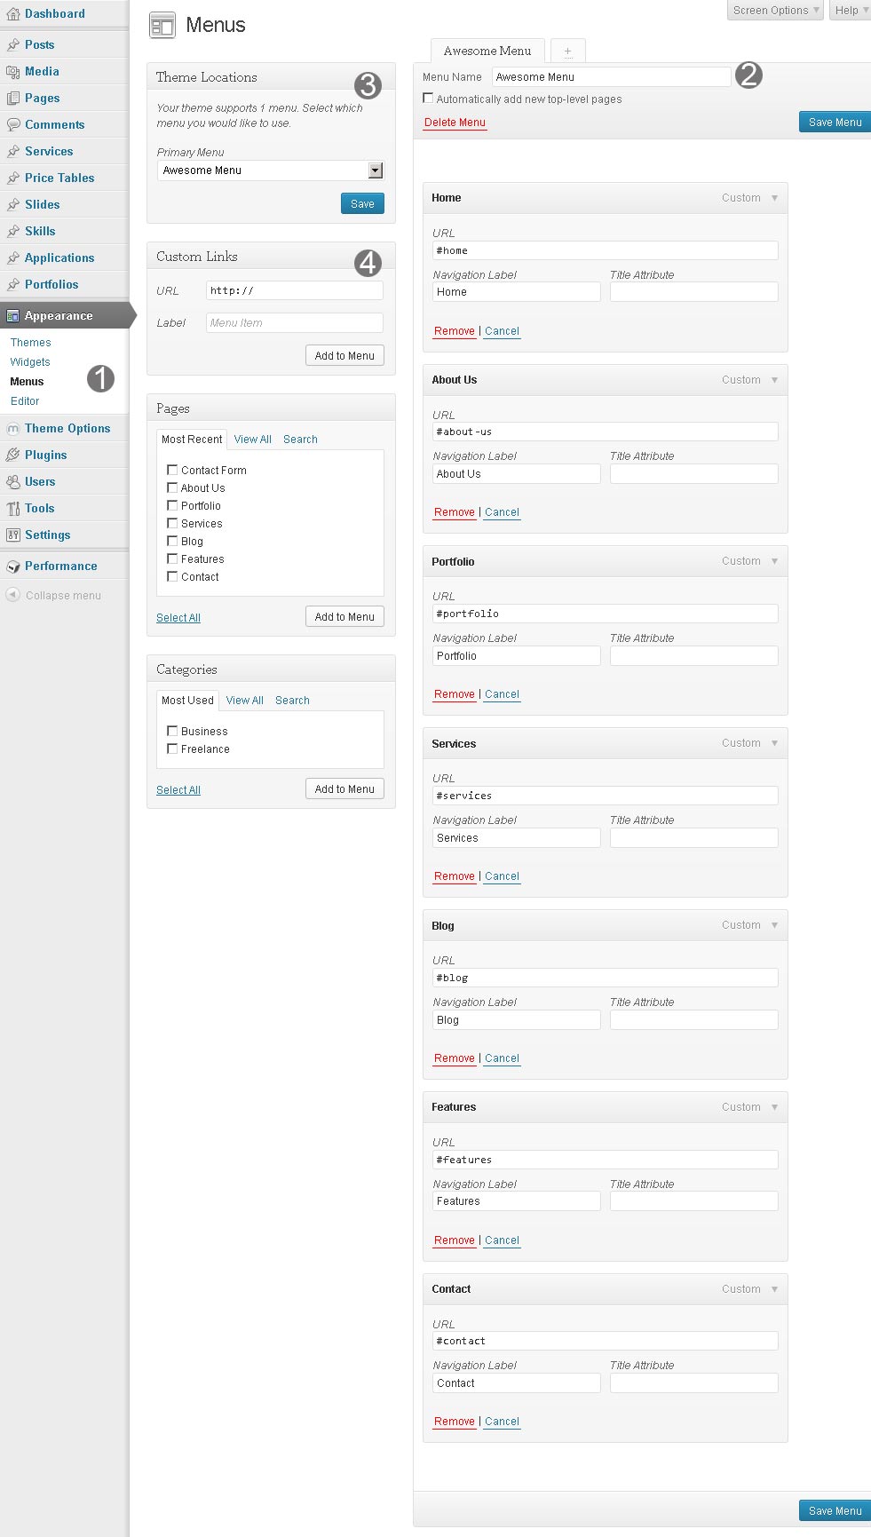Click the Settings icon in sidebar
This screenshot has width=871, height=1537.
pos(12,535)
